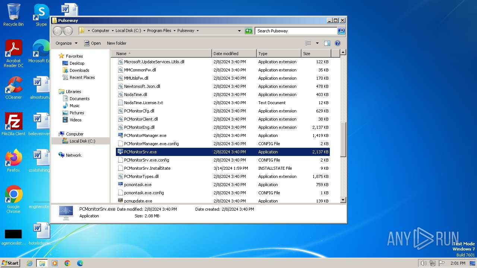Open costsfishing Word document on desktop
The image size is (477, 268).
pyautogui.click(x=39, y=160)
